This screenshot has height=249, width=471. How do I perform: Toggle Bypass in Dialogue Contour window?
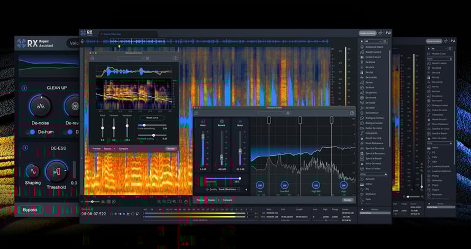click(x=107, y=148)
